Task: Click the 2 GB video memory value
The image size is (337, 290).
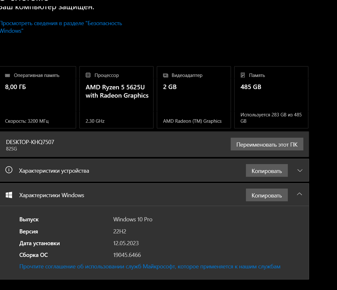Action: click(x=170, y=87)
